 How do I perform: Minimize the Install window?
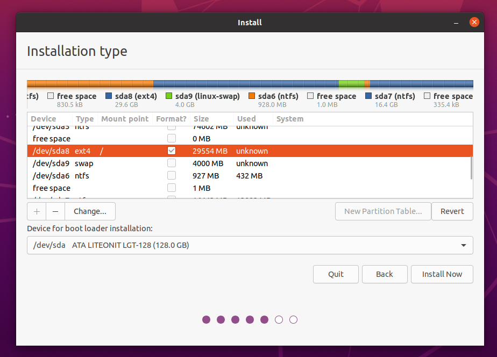click(456, 23)
